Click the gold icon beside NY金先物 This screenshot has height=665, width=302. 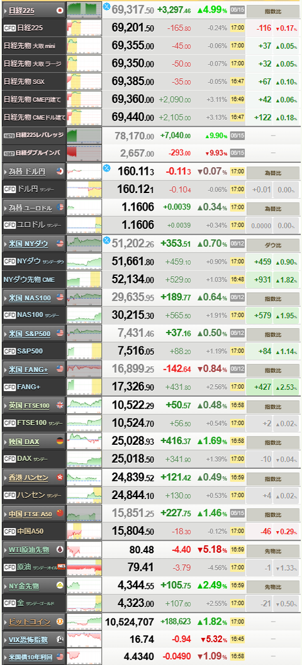(60, 586)
